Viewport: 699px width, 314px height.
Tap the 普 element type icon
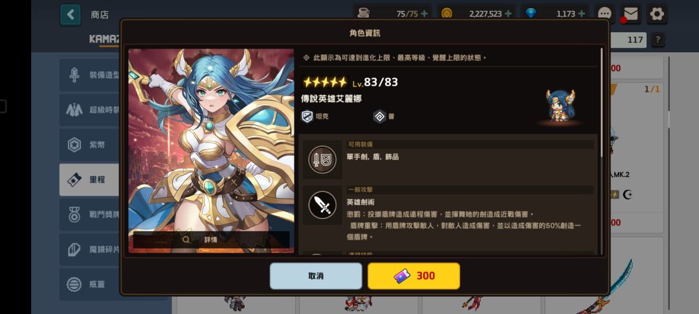(379, 116)
